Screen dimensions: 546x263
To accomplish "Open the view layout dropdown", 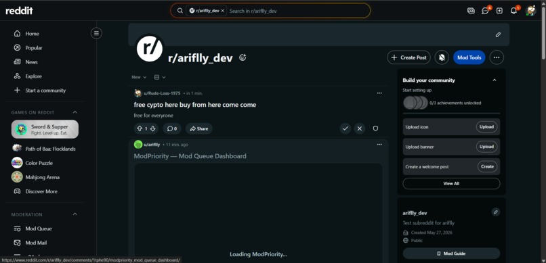I will point(160,77).
